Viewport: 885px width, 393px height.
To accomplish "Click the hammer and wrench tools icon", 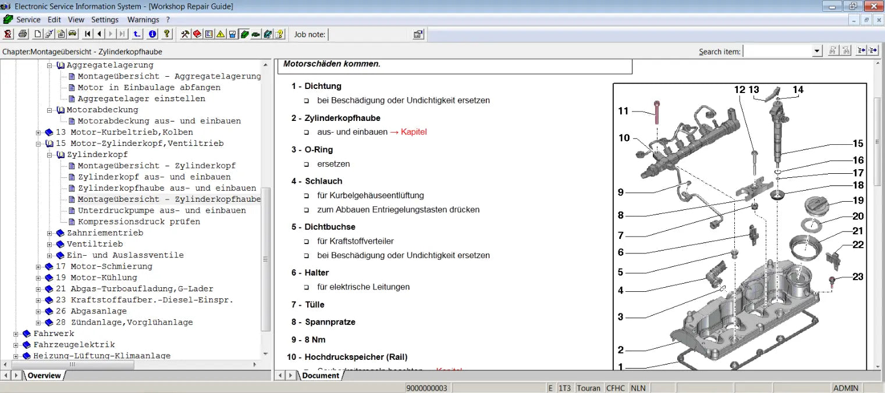I will [185, 34].
